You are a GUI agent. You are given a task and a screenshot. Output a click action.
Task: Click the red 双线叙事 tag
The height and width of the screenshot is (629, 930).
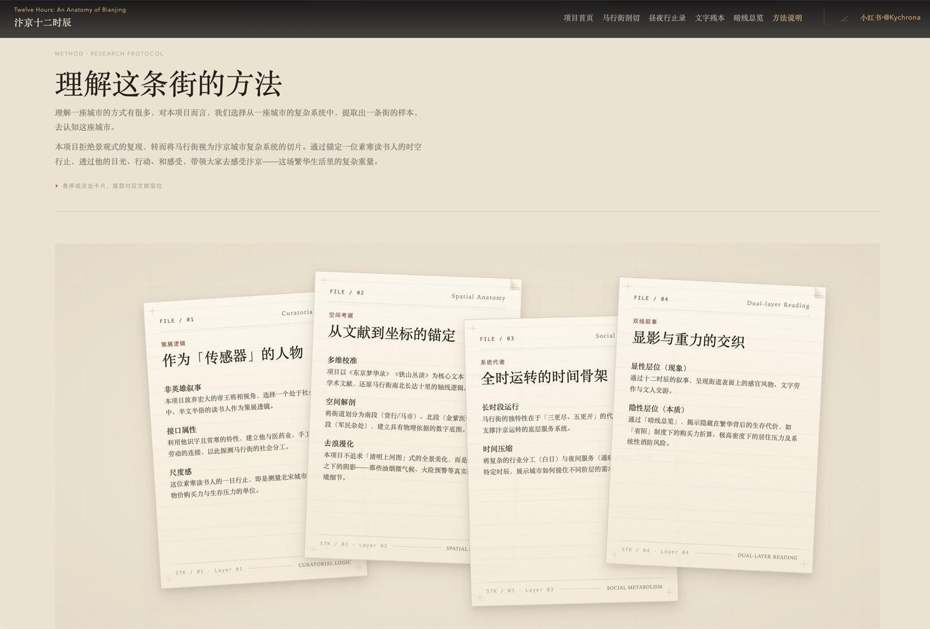click(x=645, y=321)
